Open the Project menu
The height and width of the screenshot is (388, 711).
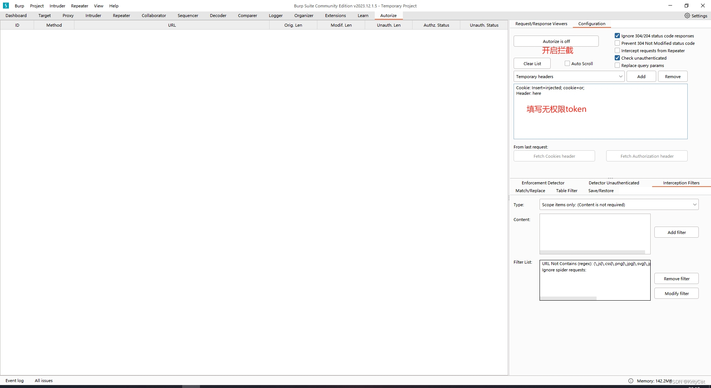pos(37,6)
